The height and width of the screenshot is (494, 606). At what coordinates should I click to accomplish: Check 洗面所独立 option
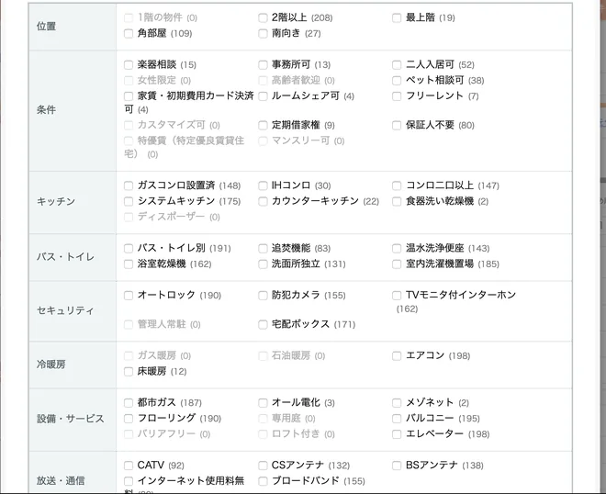(263, 264)
